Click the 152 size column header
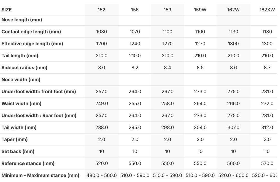Image resolution: width=280 pixels, height=182 pixels. coord(102,10)
